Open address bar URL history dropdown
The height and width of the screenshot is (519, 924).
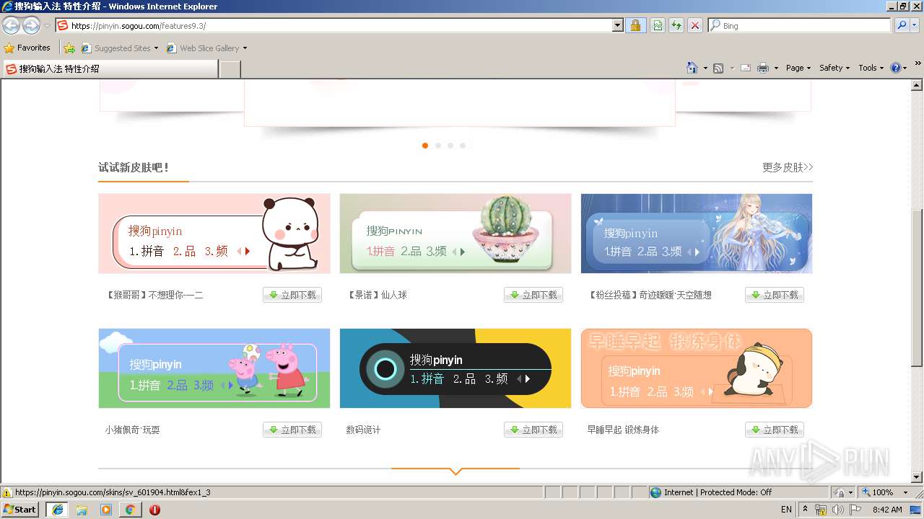coord(618,25)
